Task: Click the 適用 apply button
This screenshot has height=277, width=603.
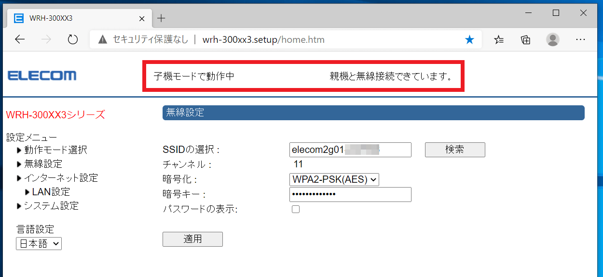Action: click(192, 239)
